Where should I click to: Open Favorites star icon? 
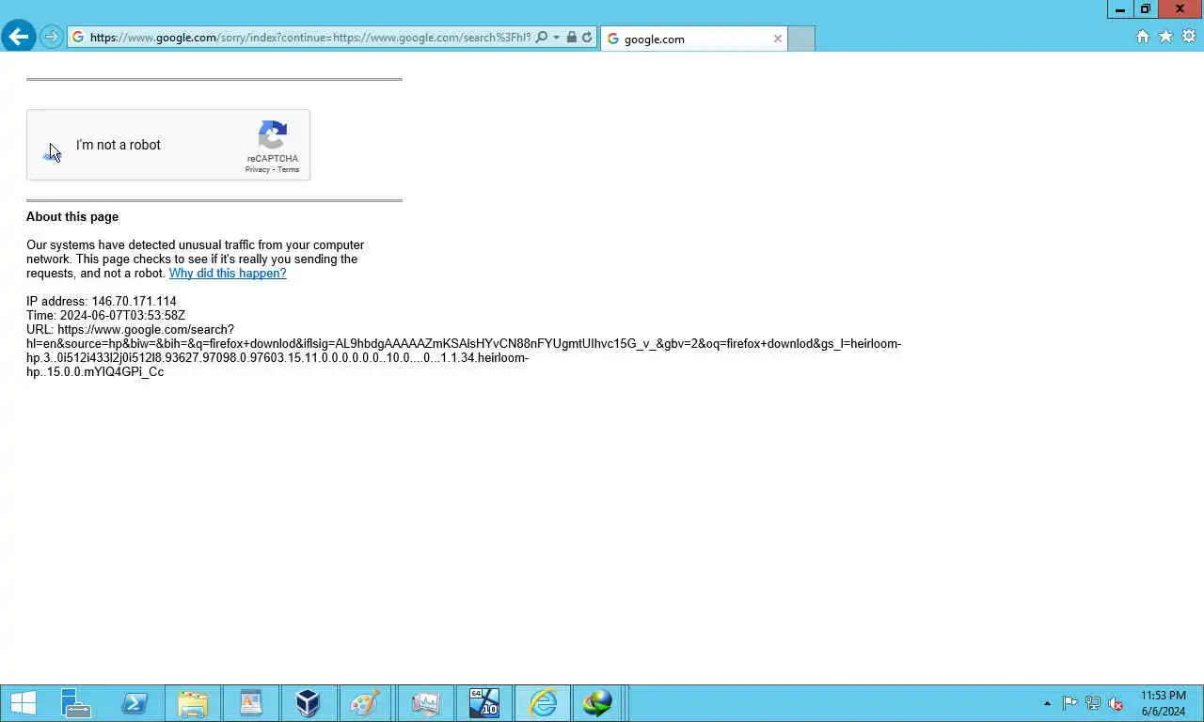click(1165, 37)
